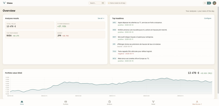
Task: Open the Portfolio navigation icon
Action: [66, 102]
